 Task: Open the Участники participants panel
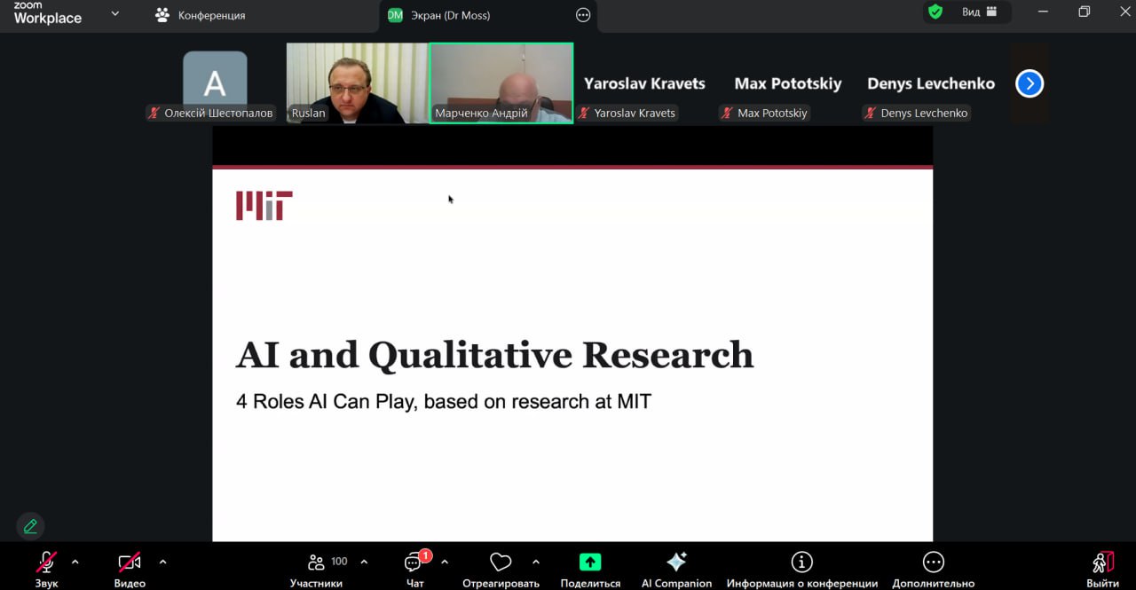pyautogui.click(x=317, y=568)
